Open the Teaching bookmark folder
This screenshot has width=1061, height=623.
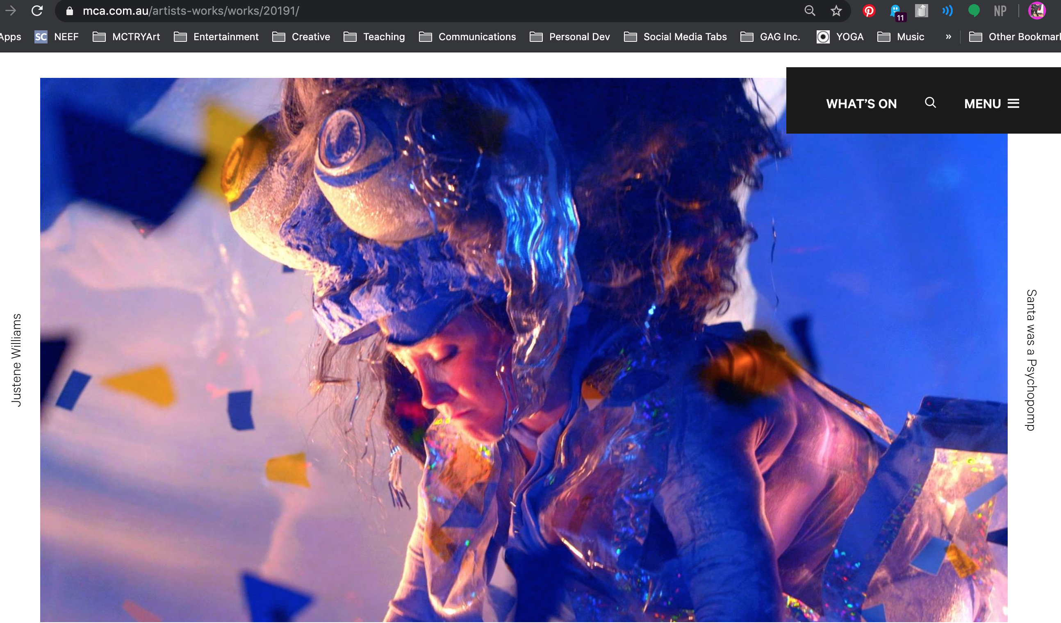tap(374, 37)
